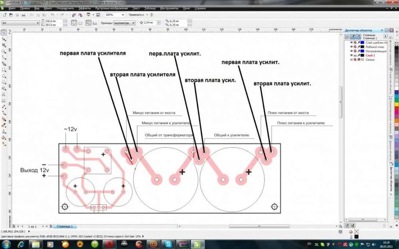Click add page button left of page counter

coord(14,226)
